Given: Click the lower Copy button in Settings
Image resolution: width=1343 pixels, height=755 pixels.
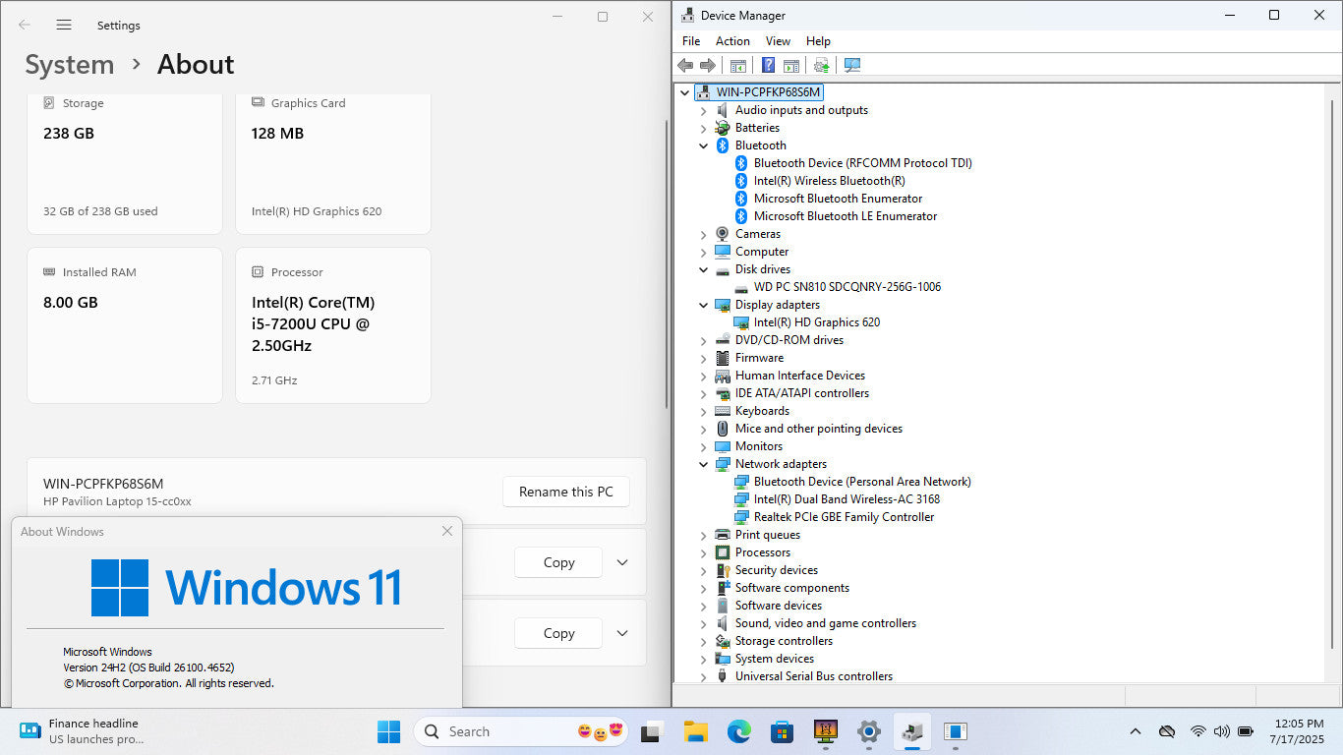Looking at the screenshot, I should pyautogui.click(x=558, y=633).
